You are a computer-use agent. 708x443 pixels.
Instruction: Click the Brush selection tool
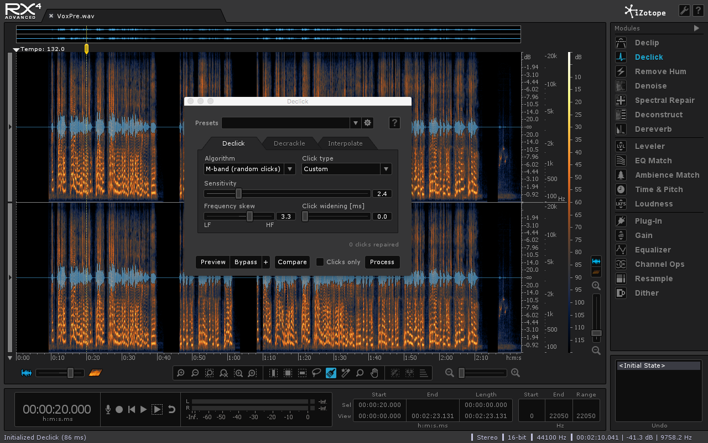pyautogui.click(x=331, y=373)
